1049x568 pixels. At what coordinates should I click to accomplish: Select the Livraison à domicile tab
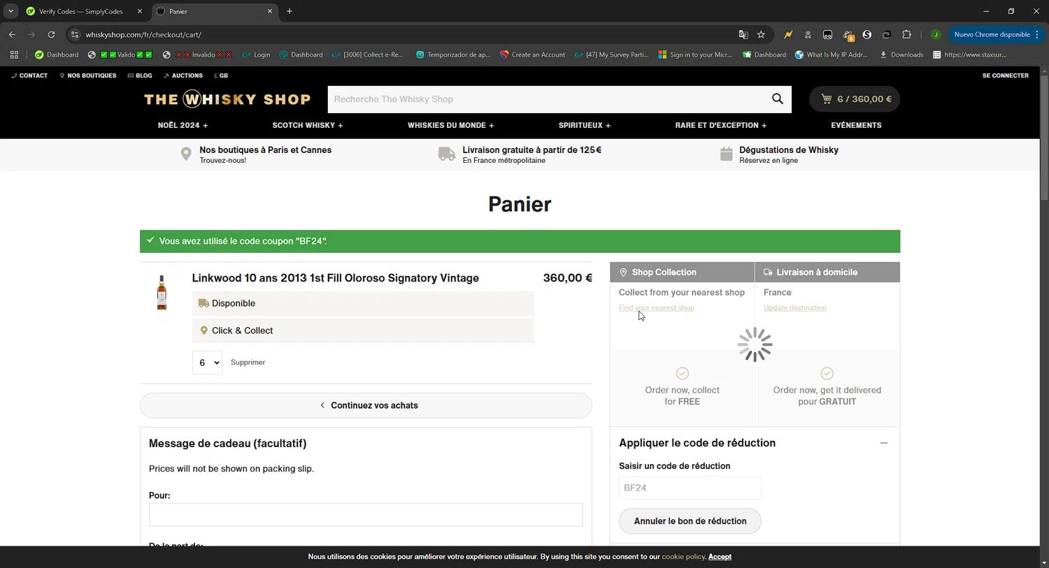827,272
